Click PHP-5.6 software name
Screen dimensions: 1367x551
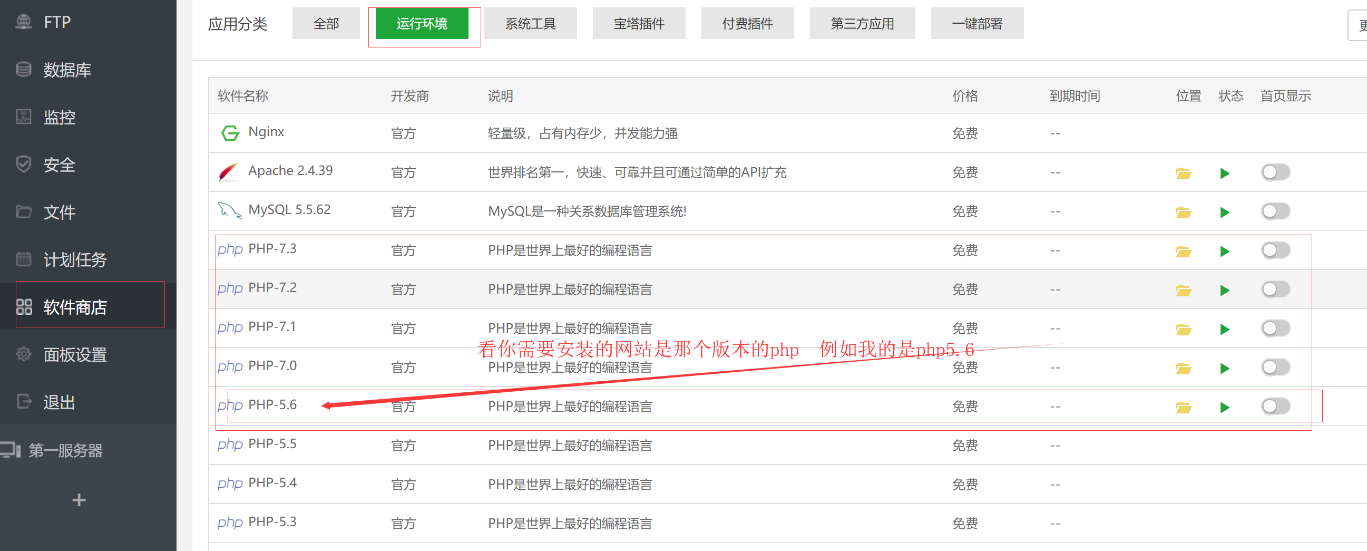272,404
